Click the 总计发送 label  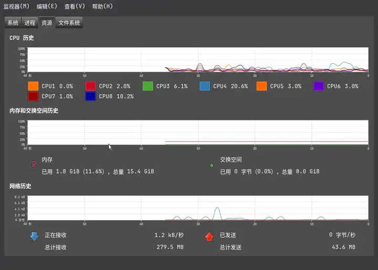click(230, 247)
